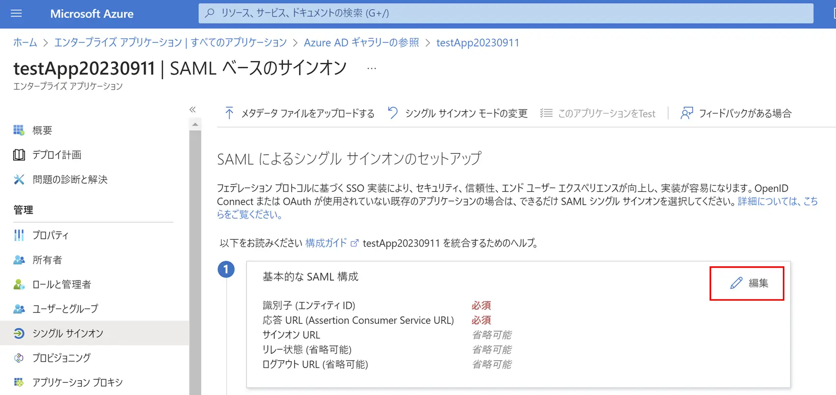Click 必須 next to 識別子

pyautogui.click(x=481, y=306)
